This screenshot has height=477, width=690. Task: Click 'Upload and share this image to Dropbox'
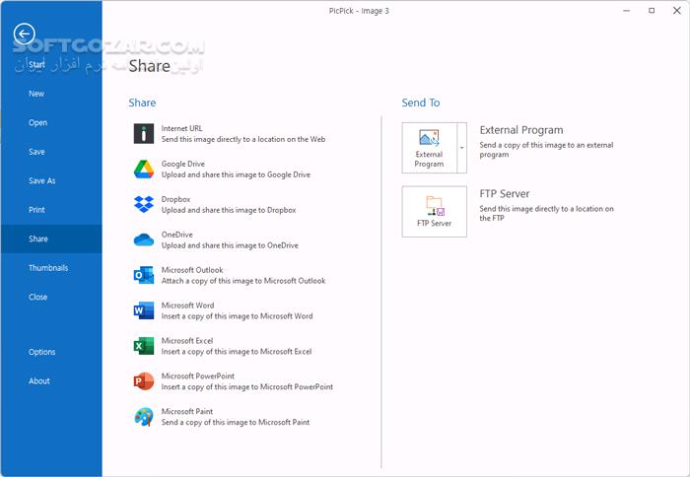pos(229,210)
